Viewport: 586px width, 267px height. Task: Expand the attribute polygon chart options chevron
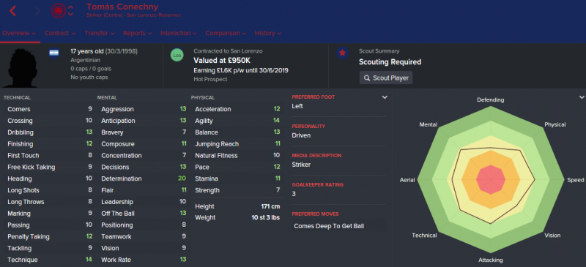[582, 97]
